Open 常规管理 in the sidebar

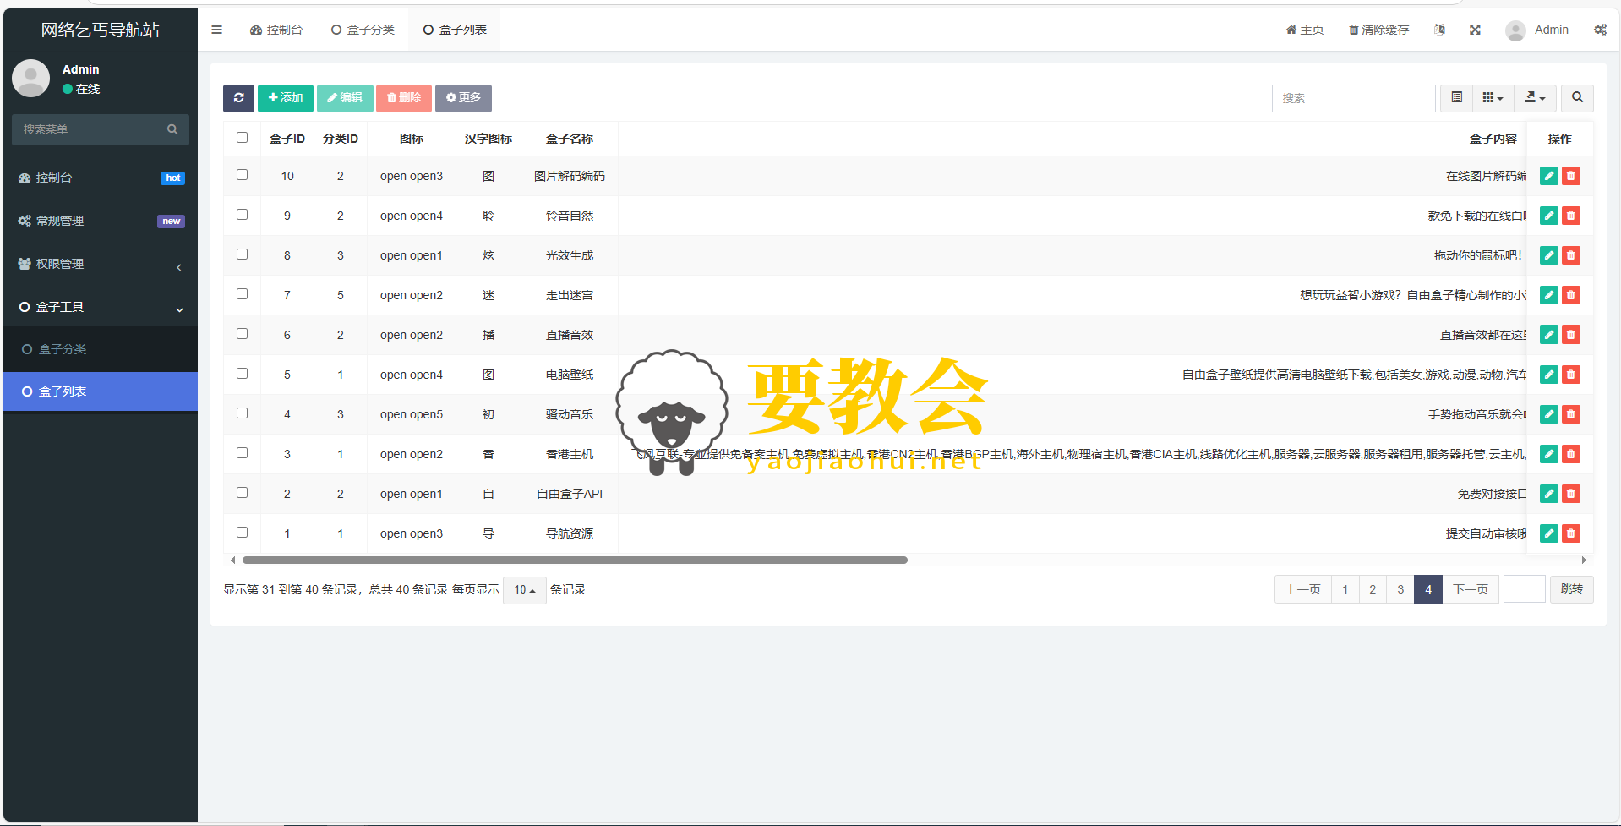101,221
